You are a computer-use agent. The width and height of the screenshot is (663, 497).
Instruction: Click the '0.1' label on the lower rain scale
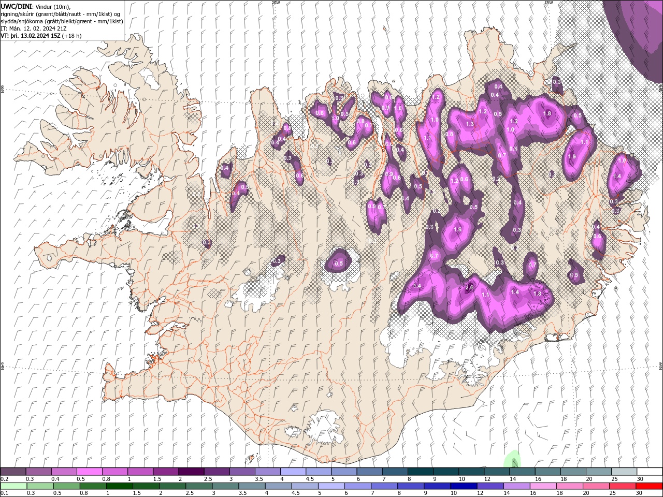[x=5, y=493]
